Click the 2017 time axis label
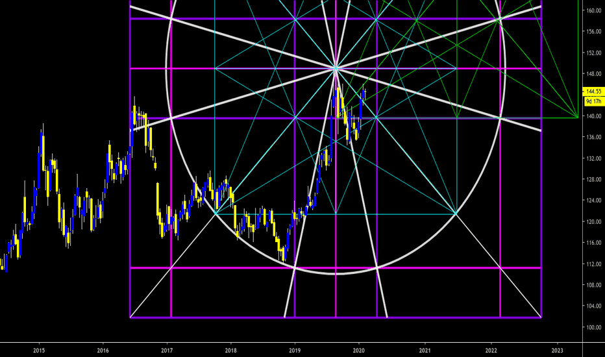605x357 pixels. 167,351
